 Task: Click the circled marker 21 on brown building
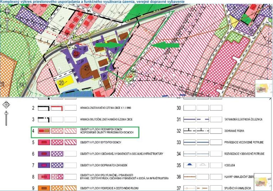87,68
